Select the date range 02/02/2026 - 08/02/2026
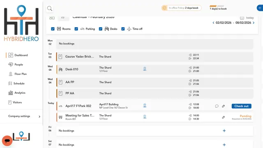Screen dimensions: 263x148 click(233, 23)
